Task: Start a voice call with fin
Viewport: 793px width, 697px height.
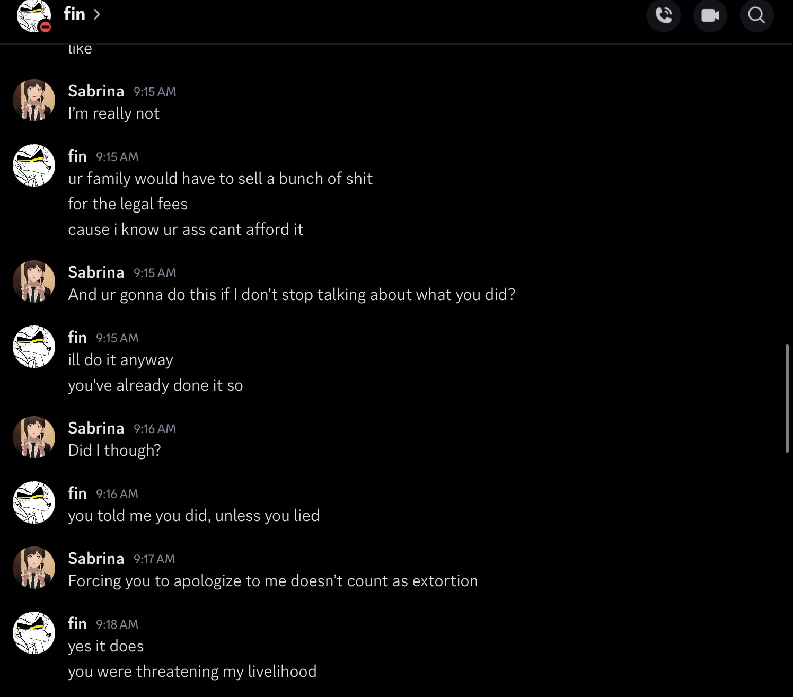Action: point(663,15)
